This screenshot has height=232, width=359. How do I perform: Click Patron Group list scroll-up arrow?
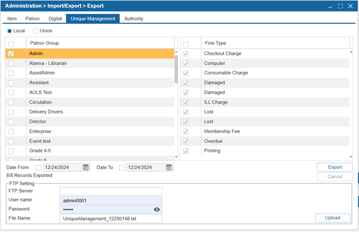click(x=176, y=52)
